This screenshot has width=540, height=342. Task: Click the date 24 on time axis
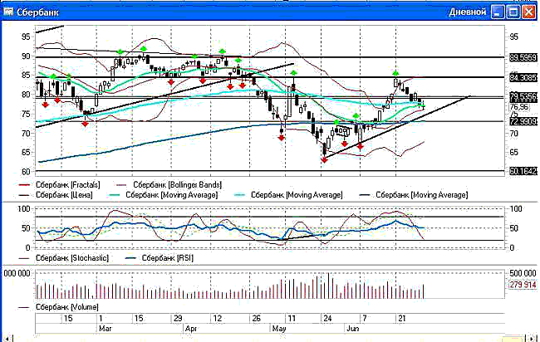(327, 318)
